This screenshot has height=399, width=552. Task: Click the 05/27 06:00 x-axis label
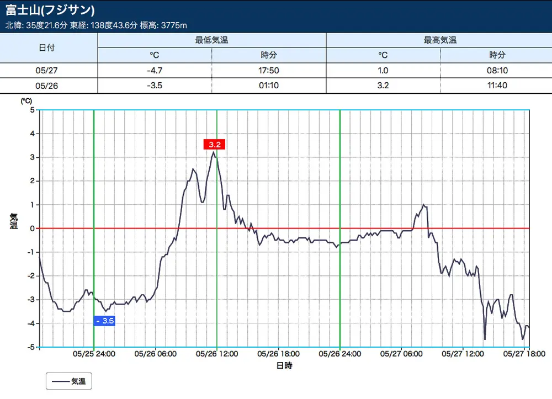(401, 354)
